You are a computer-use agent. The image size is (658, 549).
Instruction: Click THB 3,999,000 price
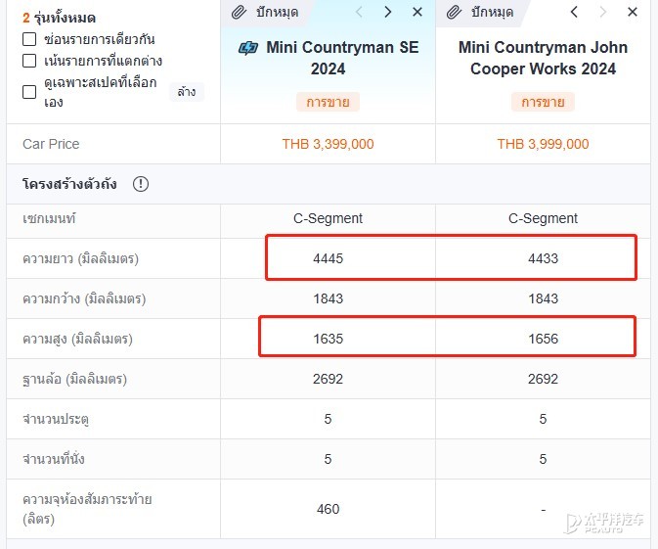click(x=543, y=144)
